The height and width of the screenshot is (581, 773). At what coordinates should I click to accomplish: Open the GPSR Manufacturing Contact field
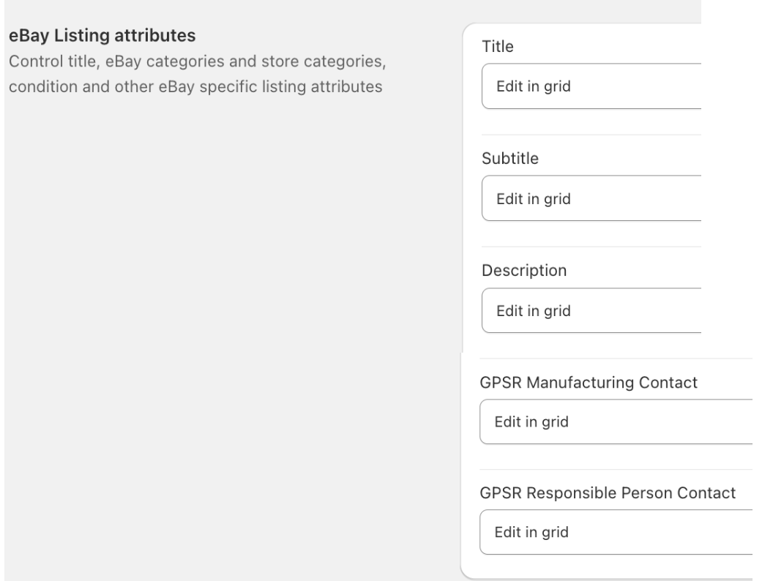click(616, 421)
